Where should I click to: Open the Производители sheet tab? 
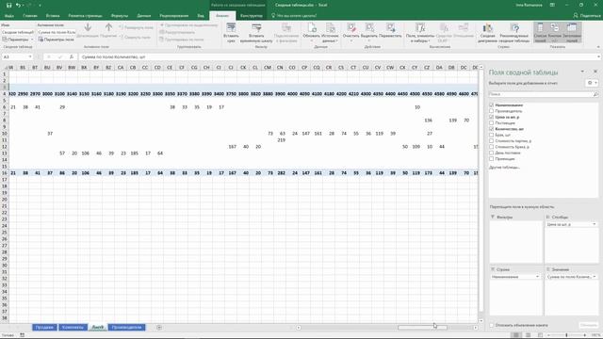pyautogui.click(x=127, y=327)
